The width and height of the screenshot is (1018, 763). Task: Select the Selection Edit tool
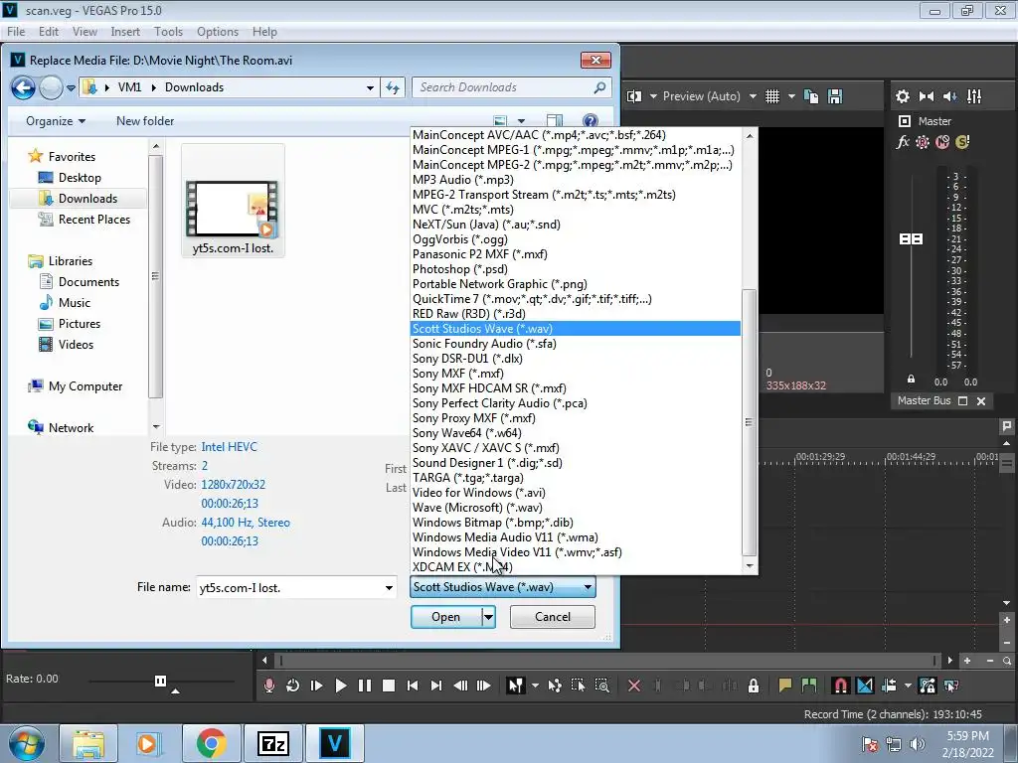[578, 686]
